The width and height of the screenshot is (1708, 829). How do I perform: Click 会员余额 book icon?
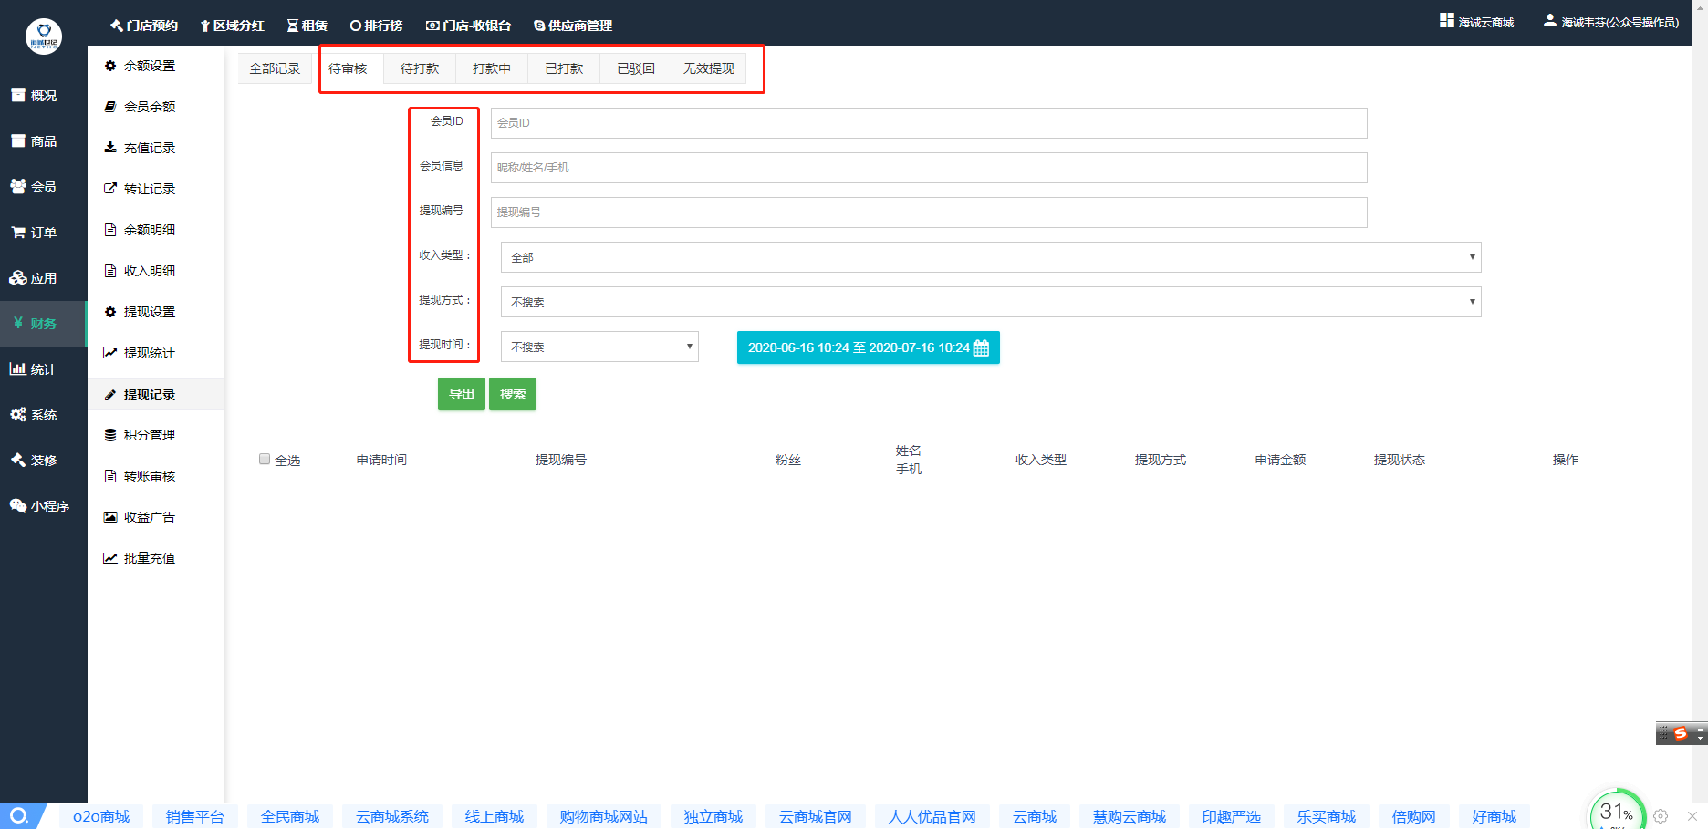point(110,107)
